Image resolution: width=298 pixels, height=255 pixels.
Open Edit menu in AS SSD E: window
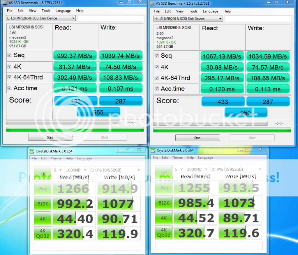point(20,11)
